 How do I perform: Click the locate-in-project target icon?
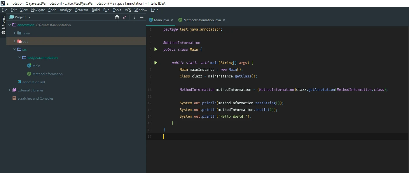coord(117,17)
